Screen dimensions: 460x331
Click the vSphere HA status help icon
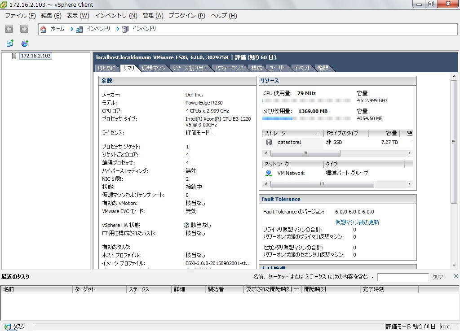point(186,225)
